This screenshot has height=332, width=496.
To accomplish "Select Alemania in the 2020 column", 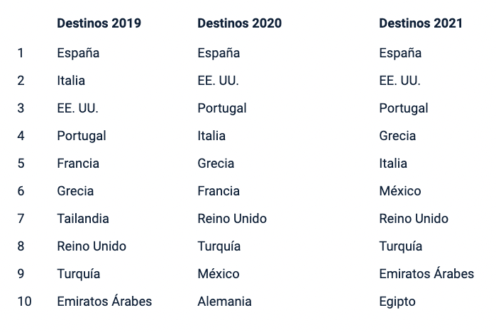I will click(x=225, y=302).
